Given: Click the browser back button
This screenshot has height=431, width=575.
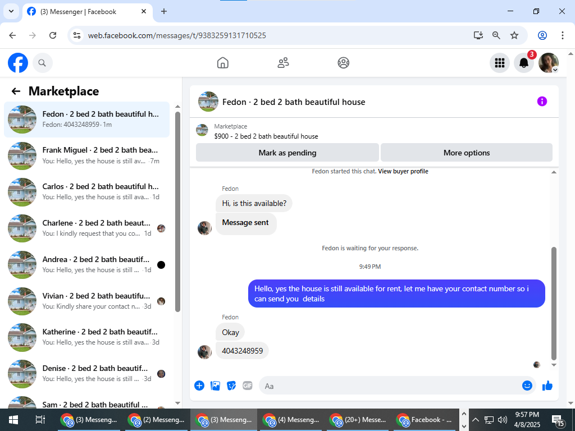Looking at the screenshot, I should pos(12,35).
